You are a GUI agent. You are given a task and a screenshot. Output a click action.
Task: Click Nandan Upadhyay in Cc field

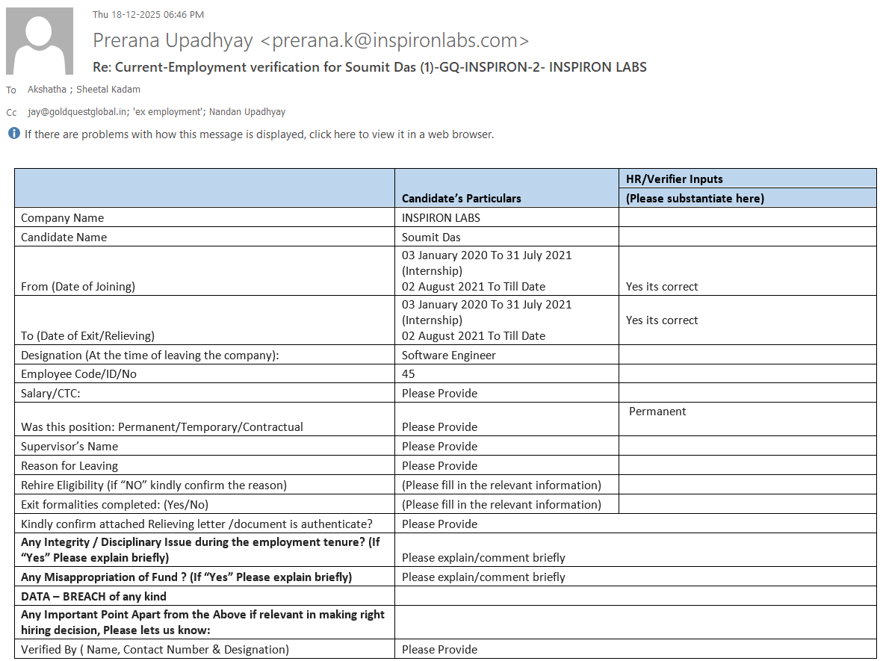247,111
